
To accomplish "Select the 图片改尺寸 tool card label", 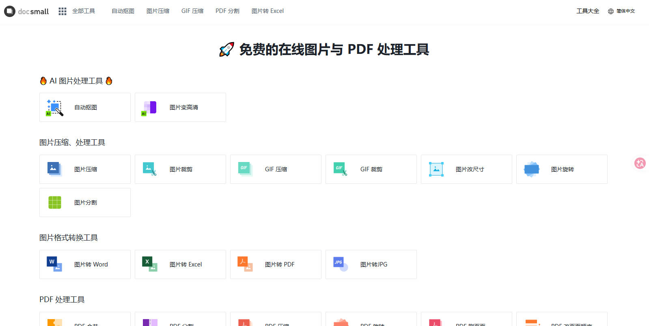I will (x=470, y=169).
